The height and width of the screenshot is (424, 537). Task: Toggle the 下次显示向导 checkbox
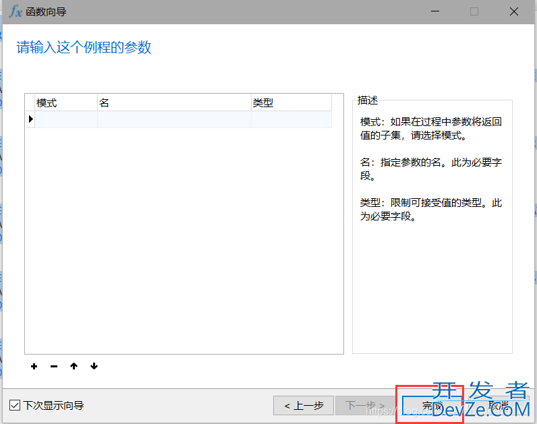[x=15, y=406]
